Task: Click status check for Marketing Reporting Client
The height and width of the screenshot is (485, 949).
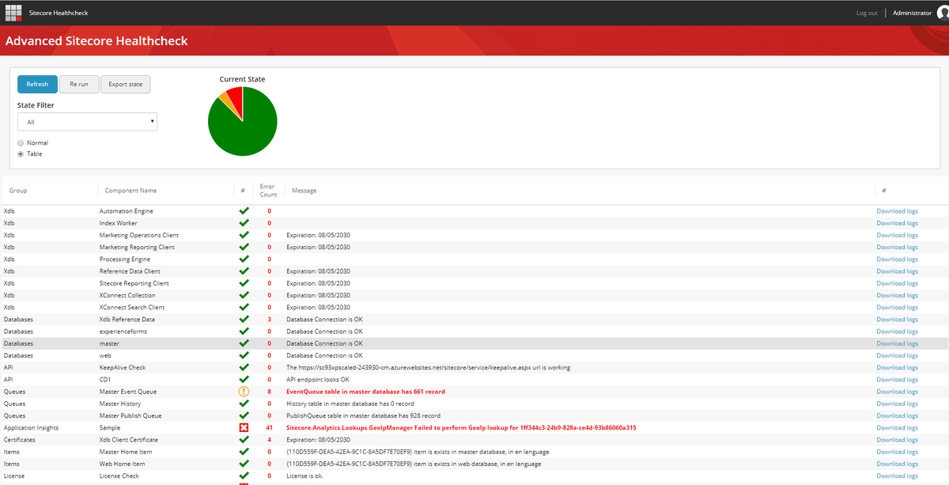Action: (x=244, y=247)
